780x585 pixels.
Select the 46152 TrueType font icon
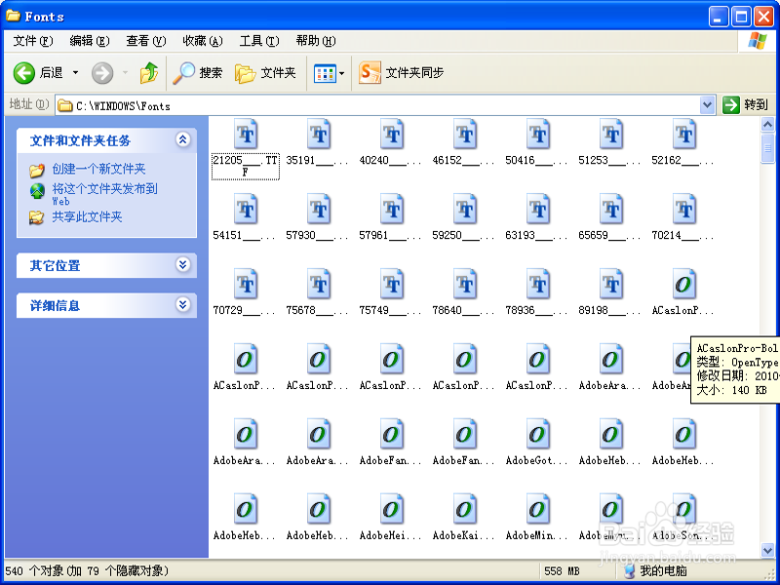tap(465, 135)
